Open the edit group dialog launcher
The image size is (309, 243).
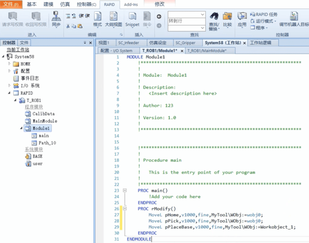pyautogui.click(x=121, y=35)
